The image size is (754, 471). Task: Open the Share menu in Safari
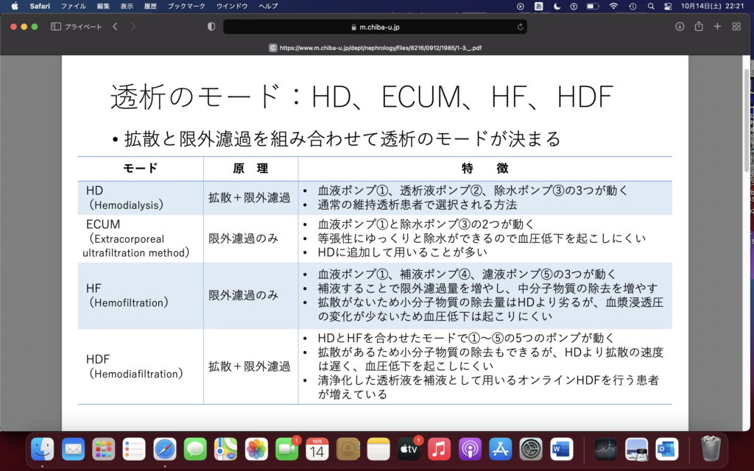click(x=699, y=26)
